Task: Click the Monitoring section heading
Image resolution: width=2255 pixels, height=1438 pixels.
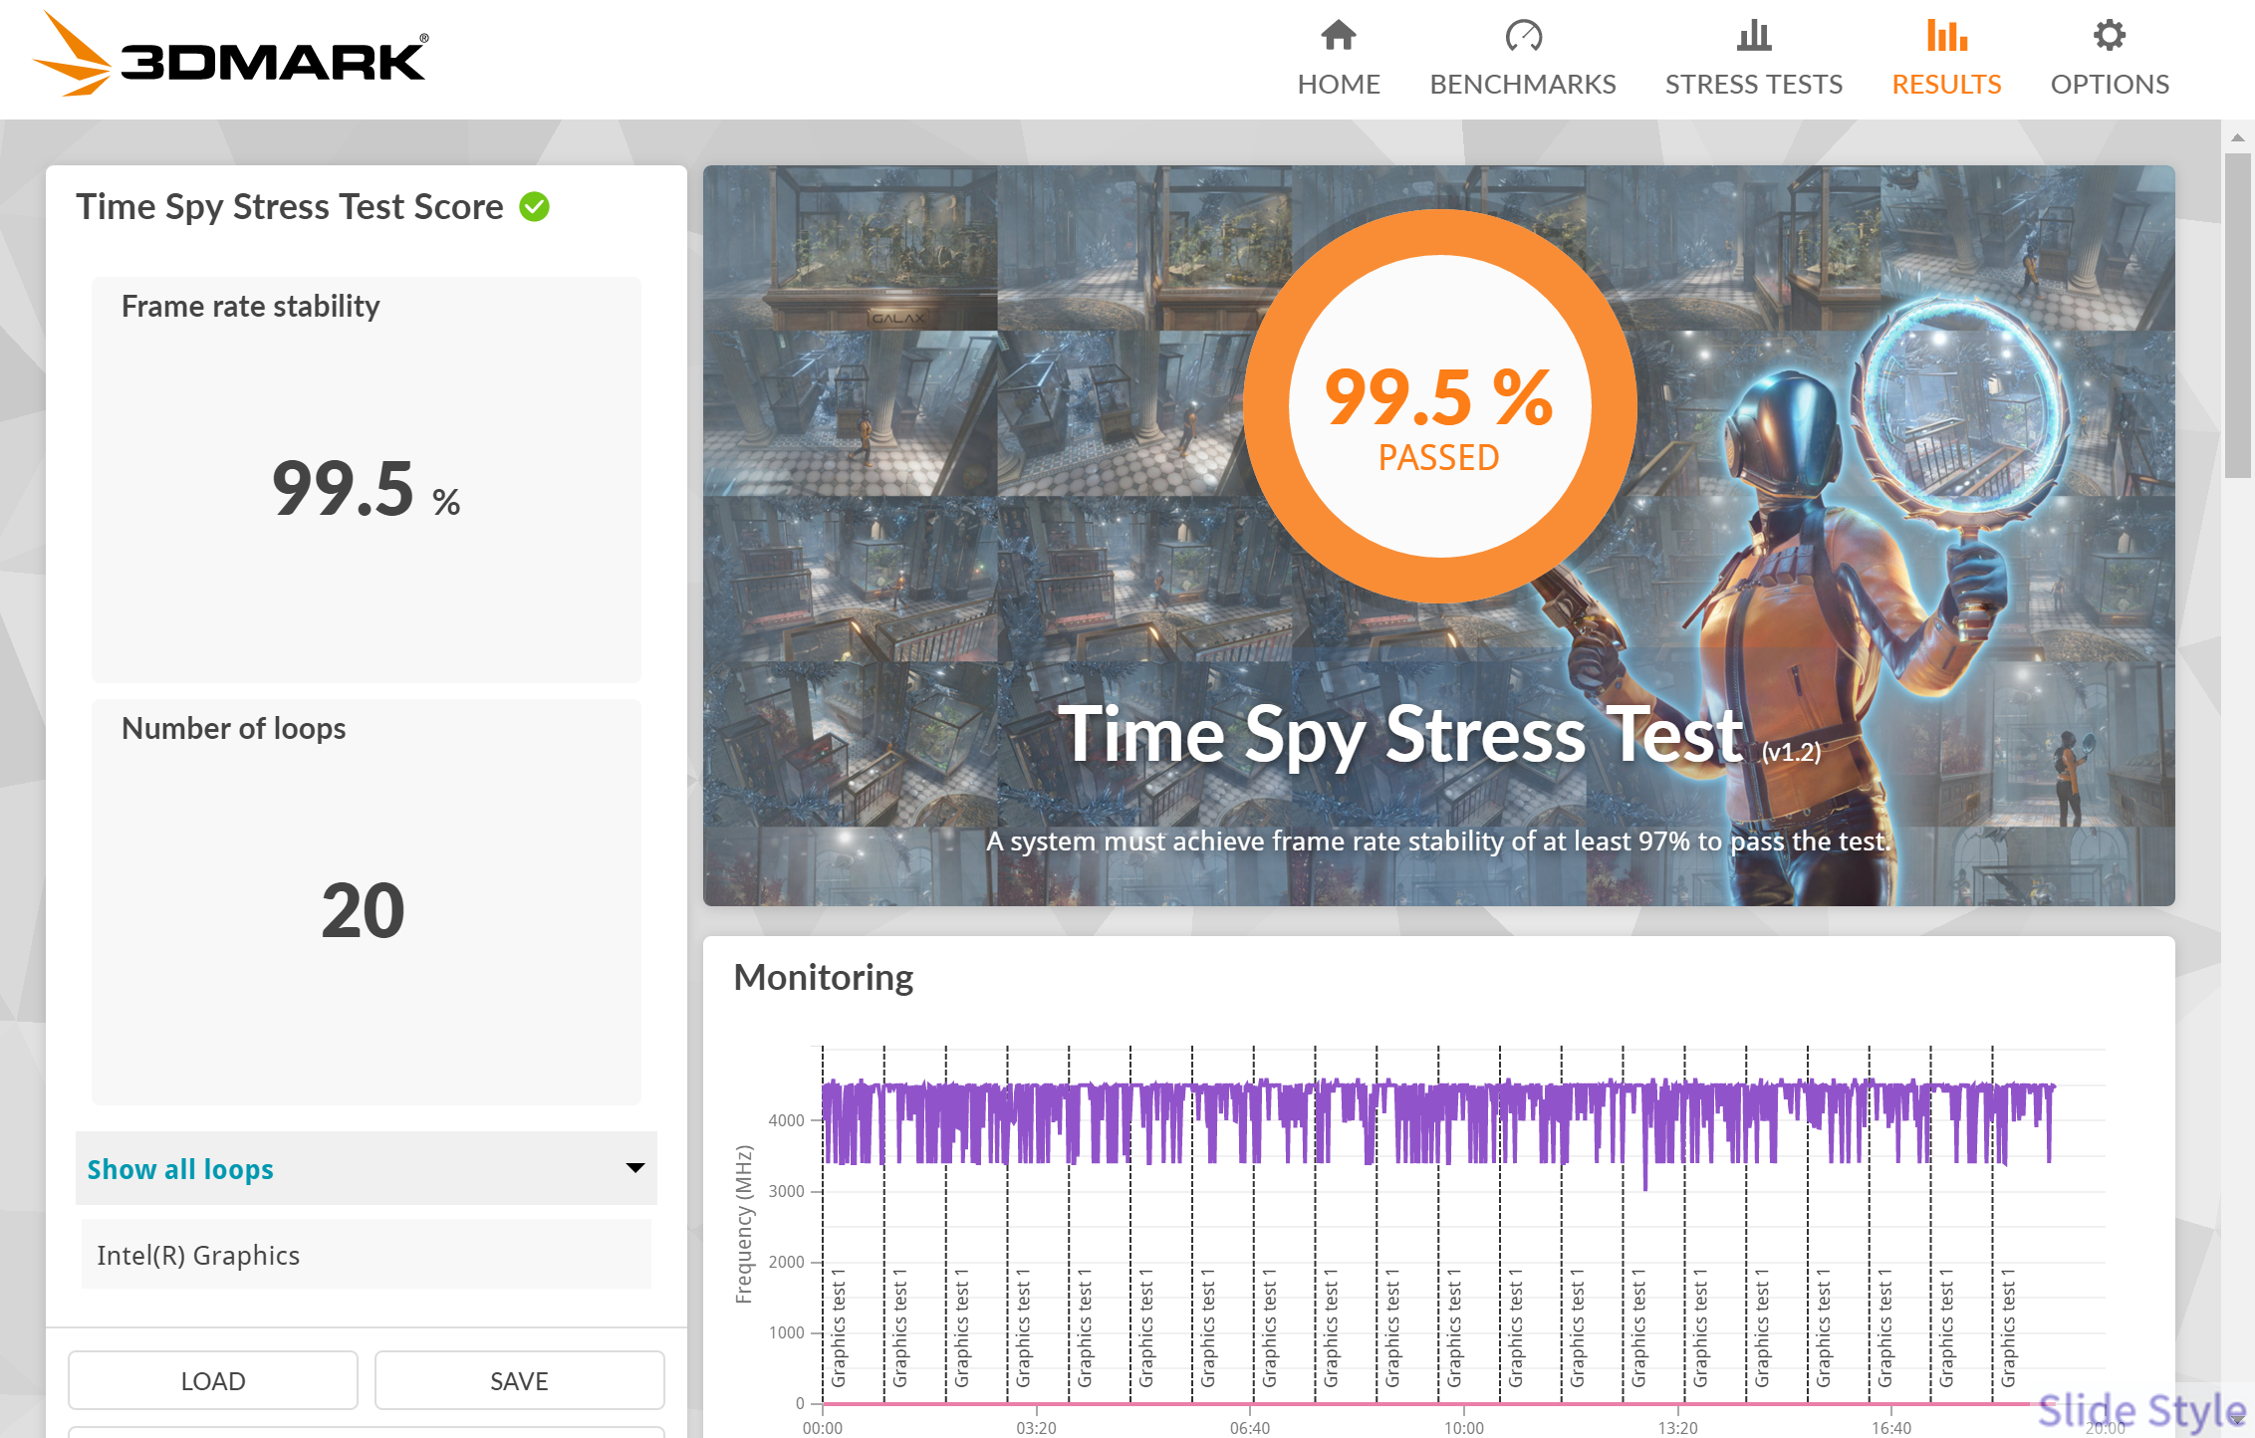Action: [x=823, y=978]
